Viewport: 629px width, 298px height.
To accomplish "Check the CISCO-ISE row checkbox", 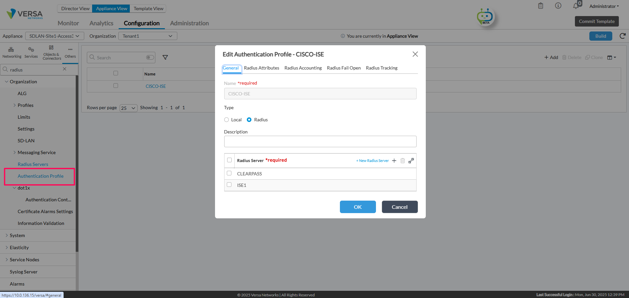I will click(x=116, y=86).
